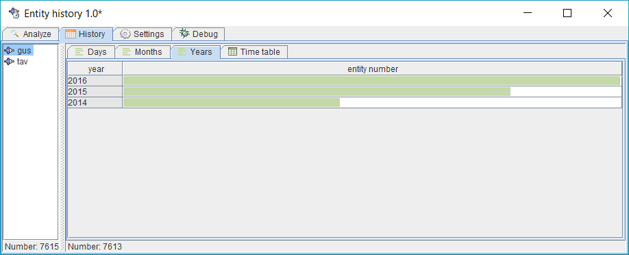The height and width of the screenshot is (255, 629).
Task: Click the entity icon beside tav
Action: [9, 62]
